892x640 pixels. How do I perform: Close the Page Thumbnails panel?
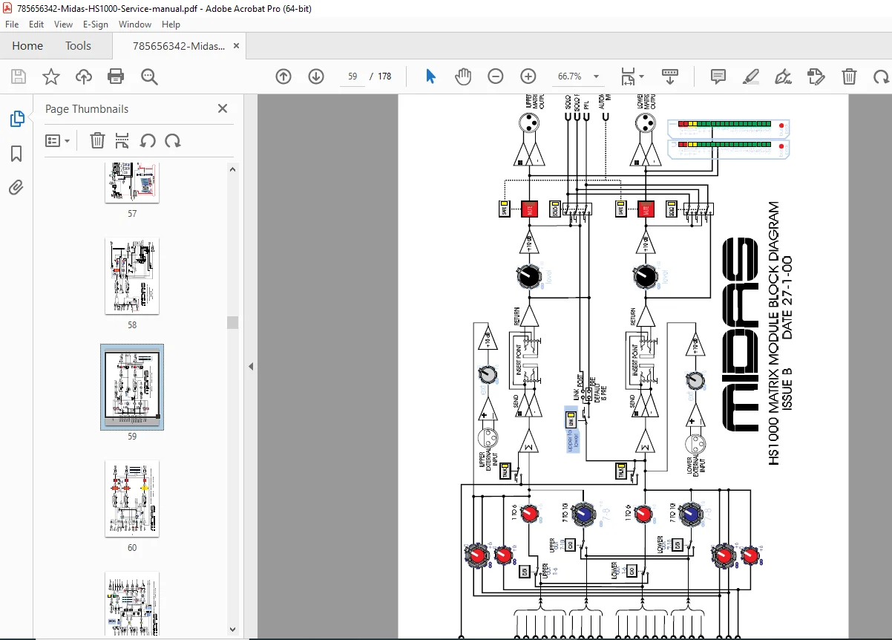point(222,108)
